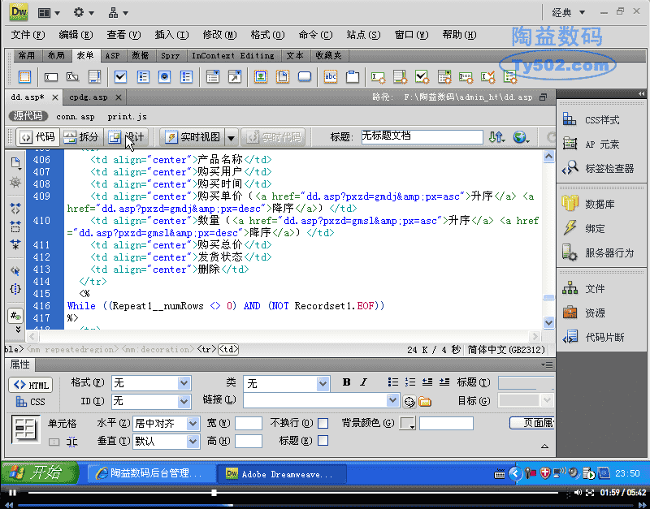Image resolution: width=650 pixels, height=509 pixels.
Task: Open browse for file folder icon
Action: (x=425, y=401)
